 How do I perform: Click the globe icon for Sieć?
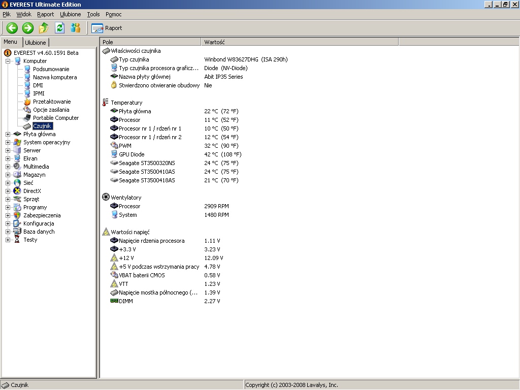click(x=17, y=183)
